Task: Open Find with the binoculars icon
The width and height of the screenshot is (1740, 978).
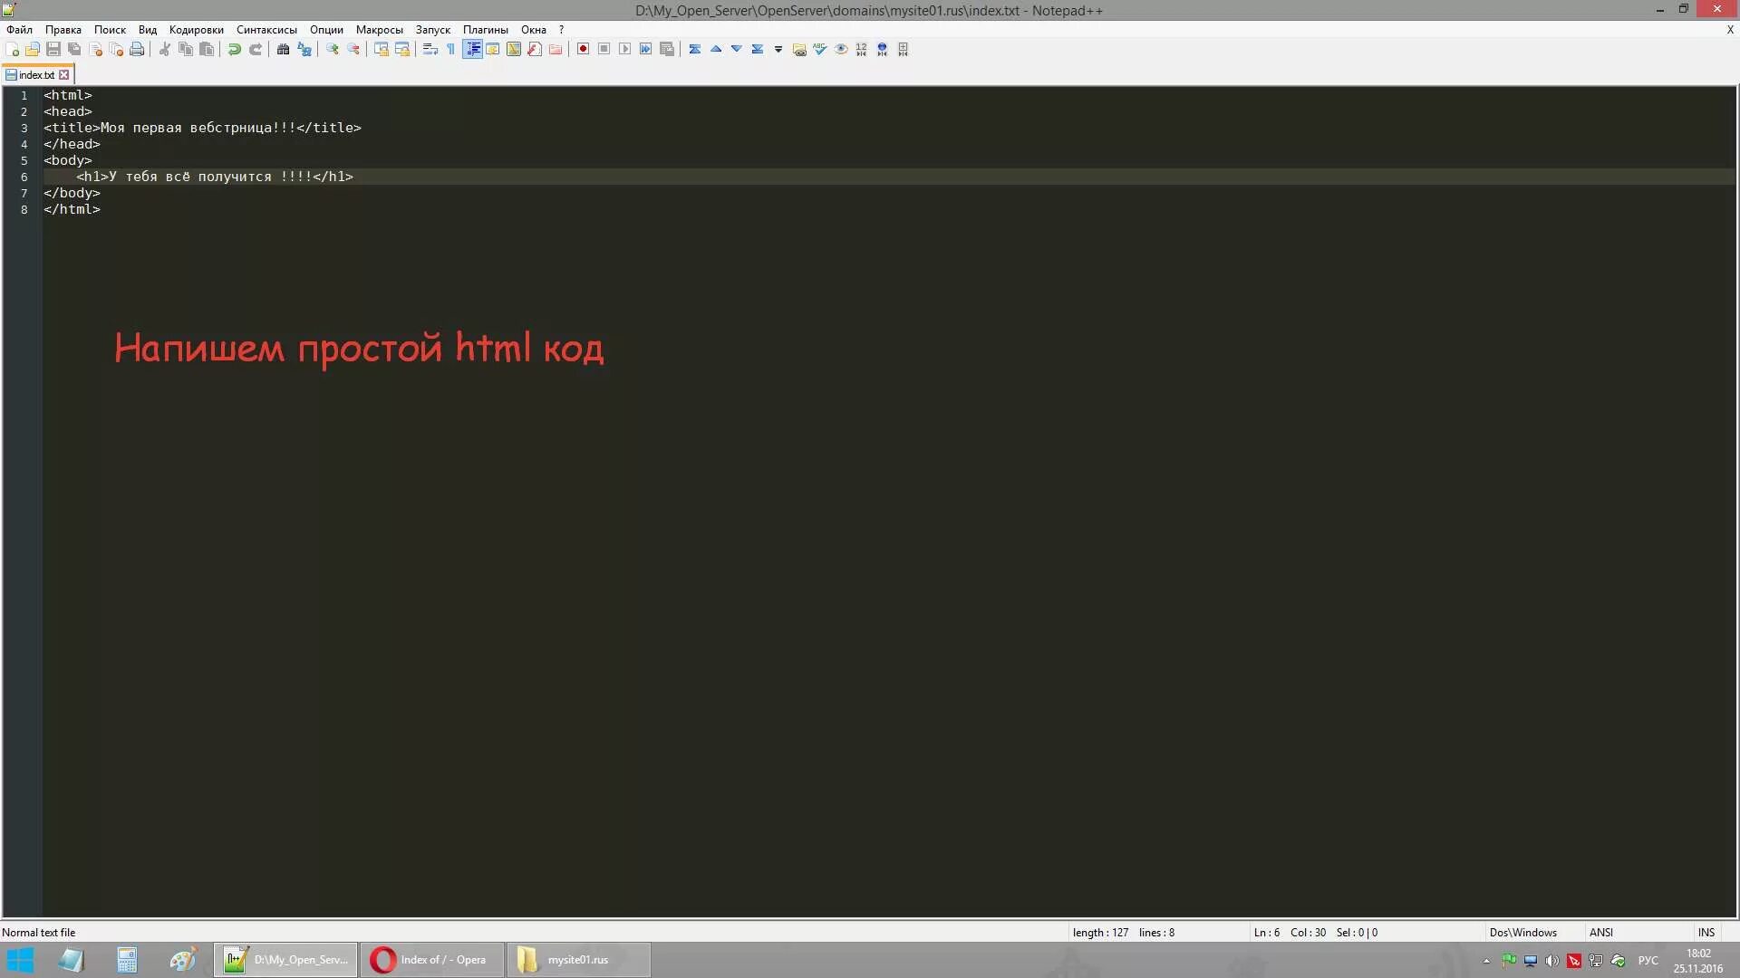Action: point(284,49)
